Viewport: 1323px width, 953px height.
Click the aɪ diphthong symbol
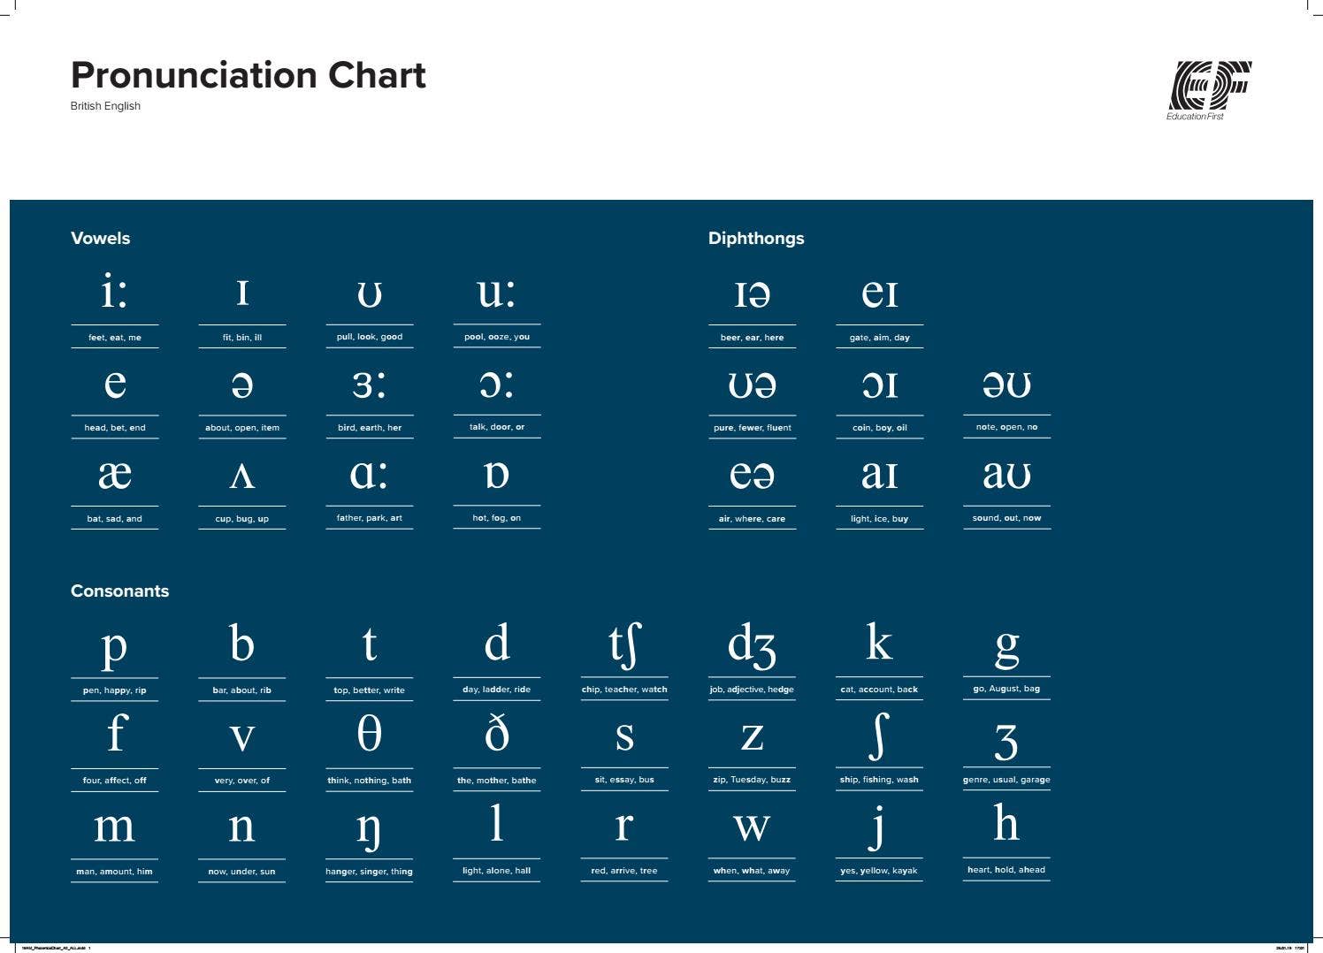(879, 475)
